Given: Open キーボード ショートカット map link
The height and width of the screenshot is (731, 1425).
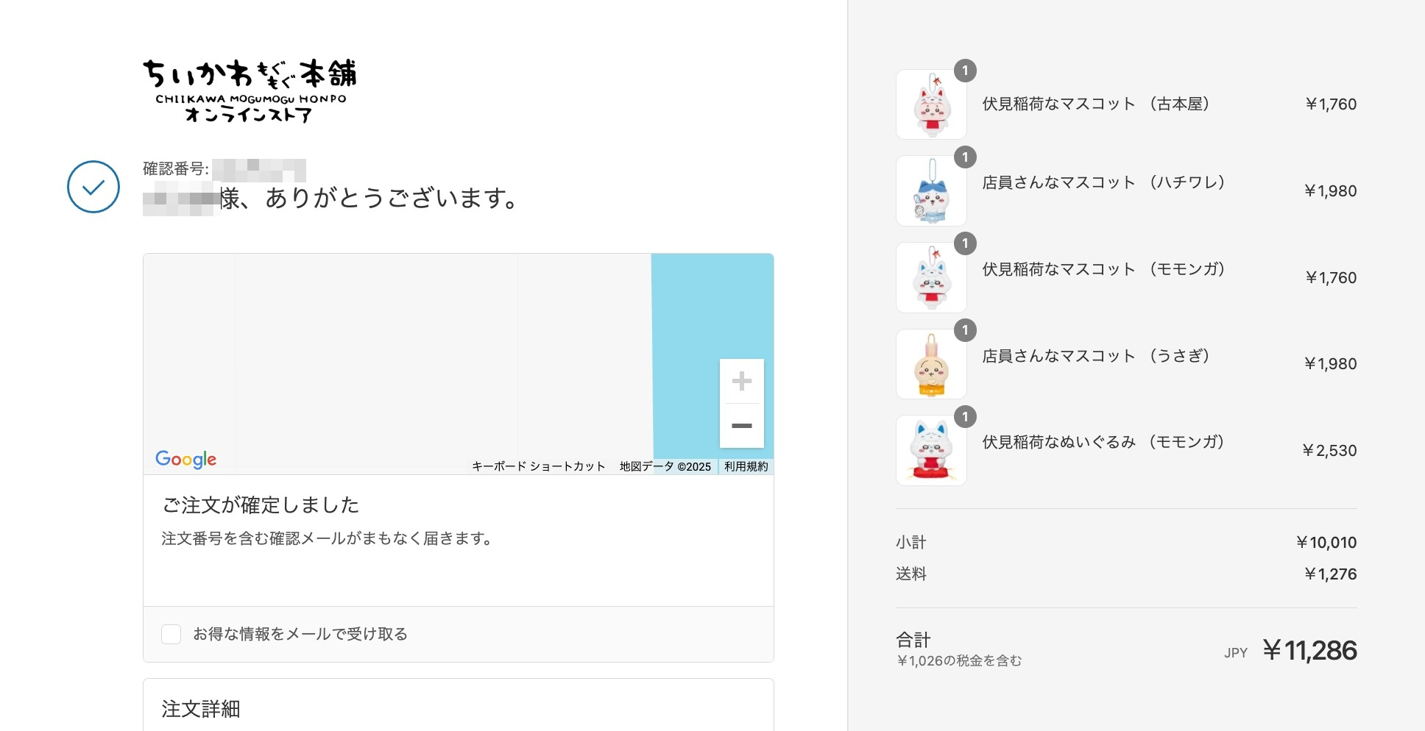Looking at the screenshot, I should tap(538, 466).
